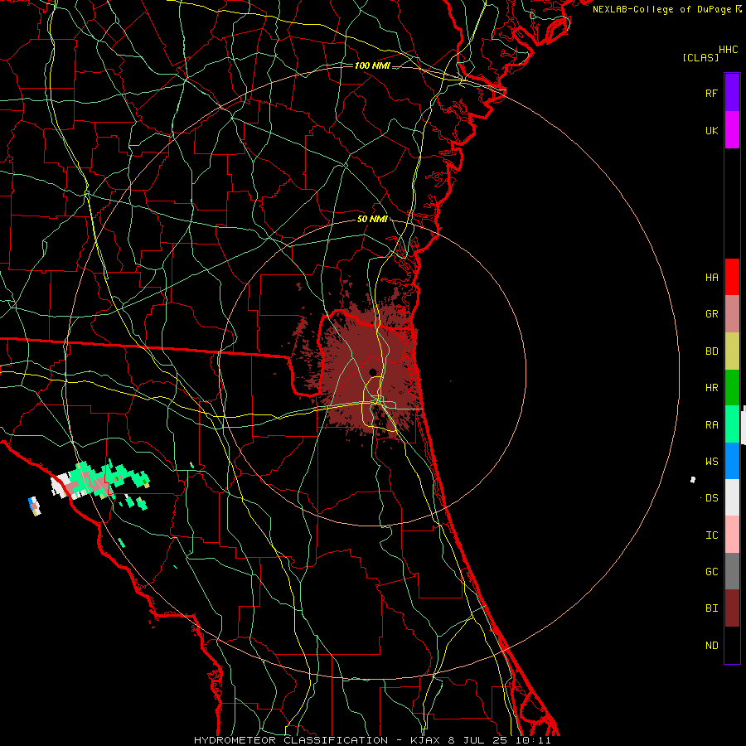Click the "DS" legend label

point(711,498)
